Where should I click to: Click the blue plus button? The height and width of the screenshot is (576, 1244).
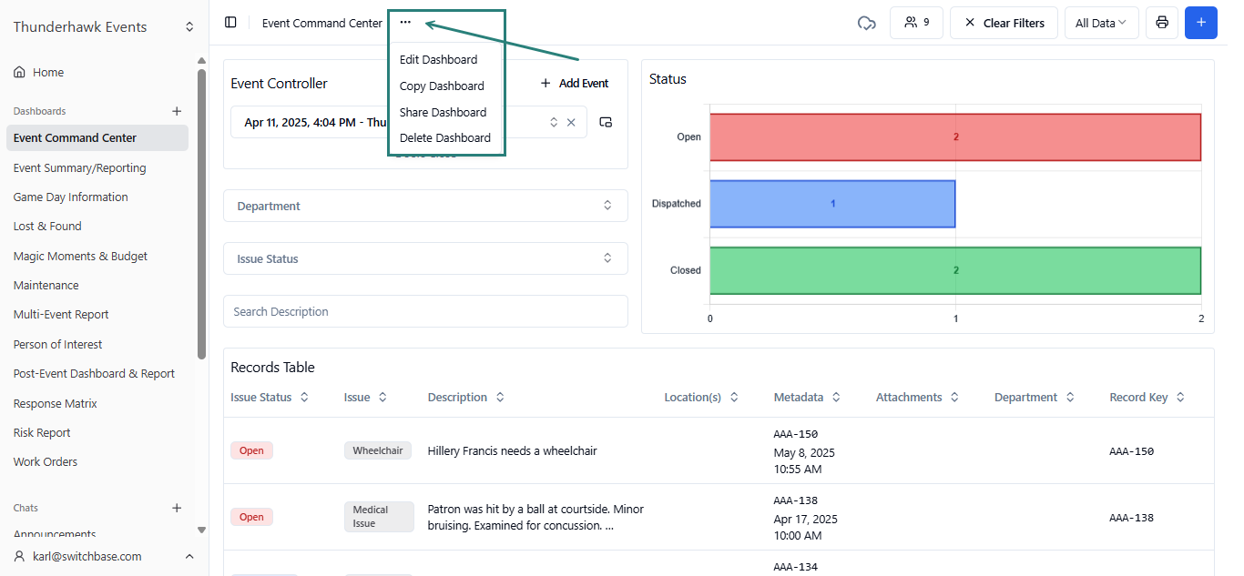[1200, 23]
